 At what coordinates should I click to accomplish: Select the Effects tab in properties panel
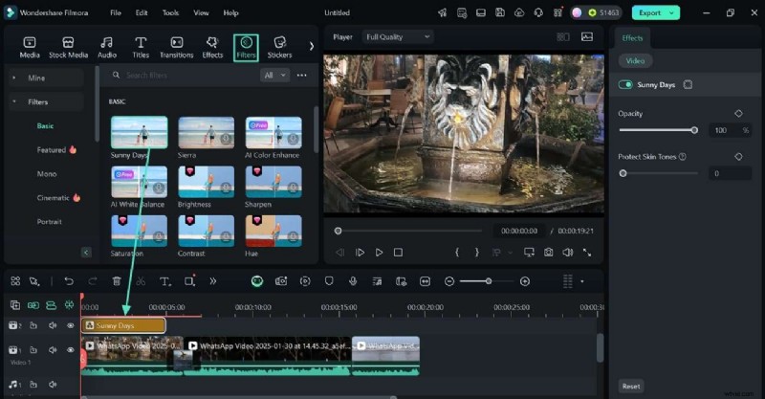[x=632, y=38]
